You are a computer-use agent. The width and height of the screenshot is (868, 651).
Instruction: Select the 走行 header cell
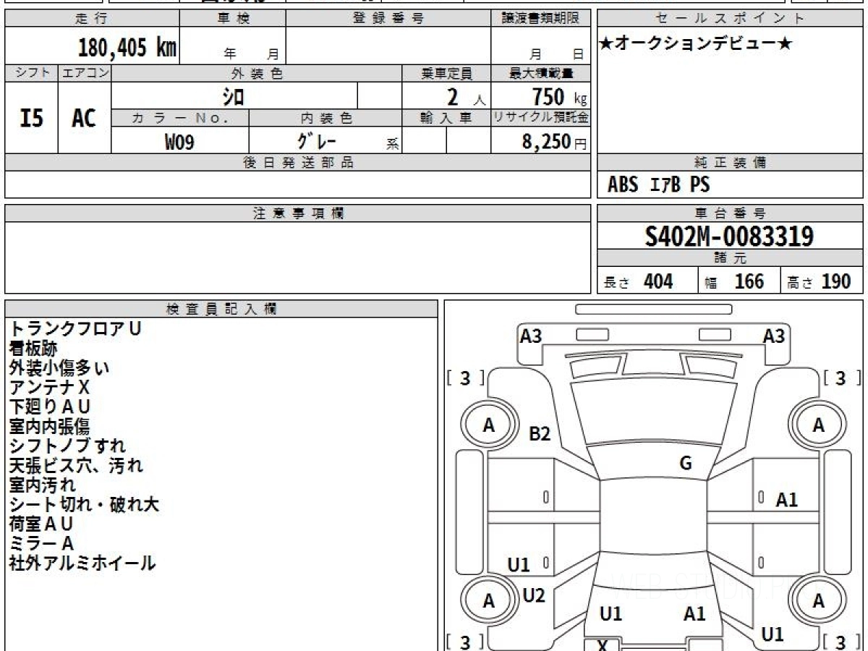click(x=92, y=19)
